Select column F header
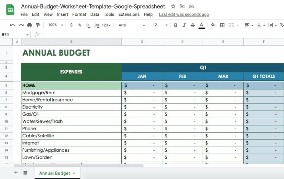284x179 pixels. point(264,42)
